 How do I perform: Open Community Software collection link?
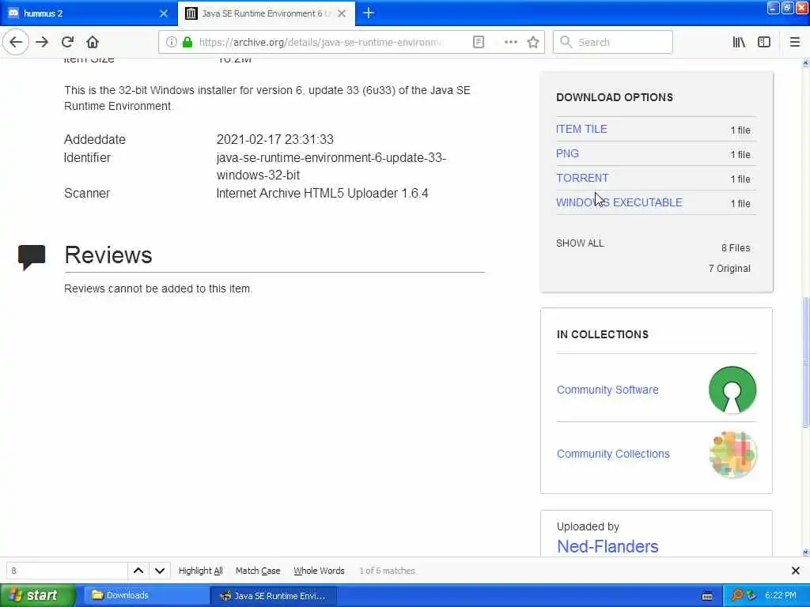tap(607, 390)
